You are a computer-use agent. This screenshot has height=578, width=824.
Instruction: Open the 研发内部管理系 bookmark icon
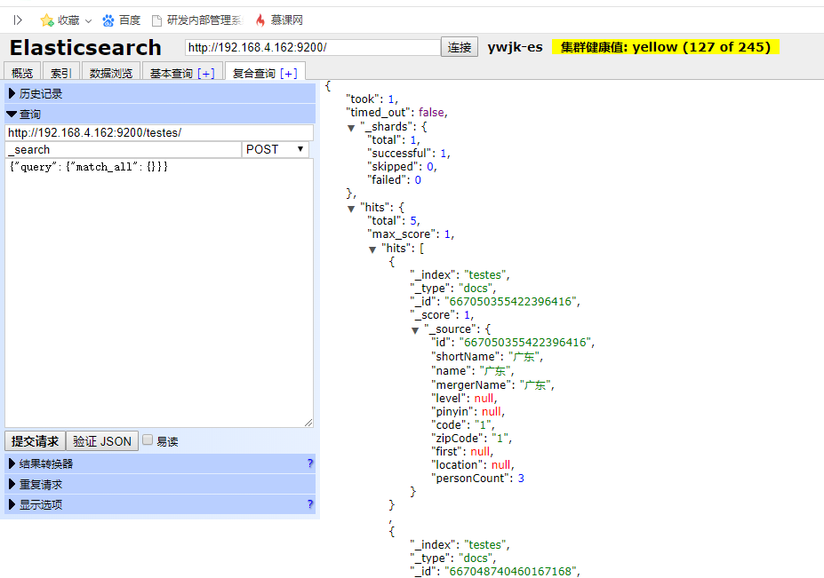pyautogui.click(x=156, y=20)
